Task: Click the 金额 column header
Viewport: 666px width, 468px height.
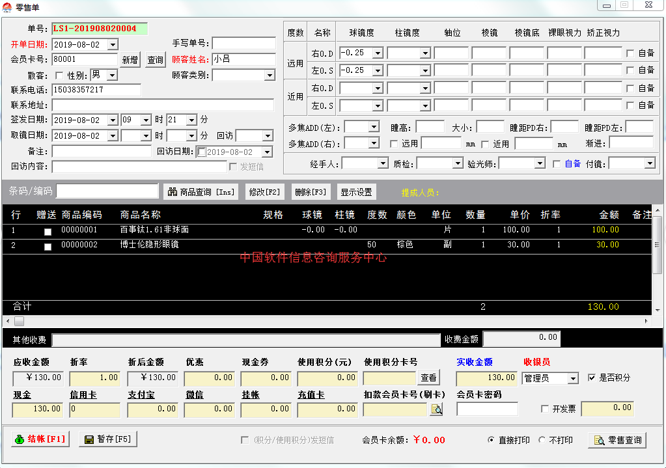Action: 609,215
